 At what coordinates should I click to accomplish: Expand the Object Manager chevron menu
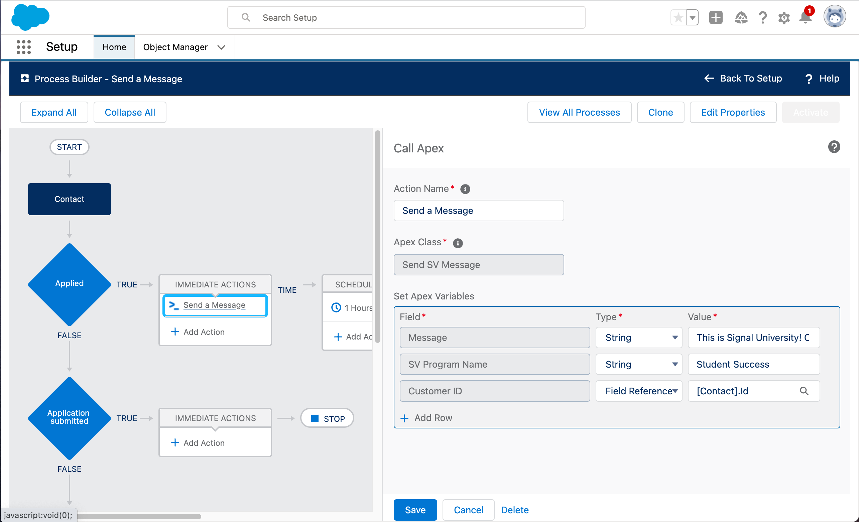(x=221, y=47)
